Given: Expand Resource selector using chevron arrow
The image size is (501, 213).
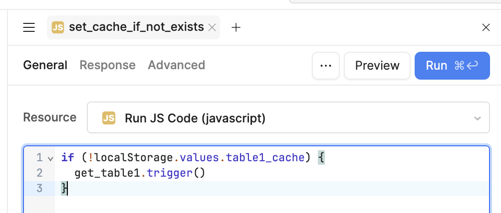Looking at the screenshot, I should coord(477,118).
